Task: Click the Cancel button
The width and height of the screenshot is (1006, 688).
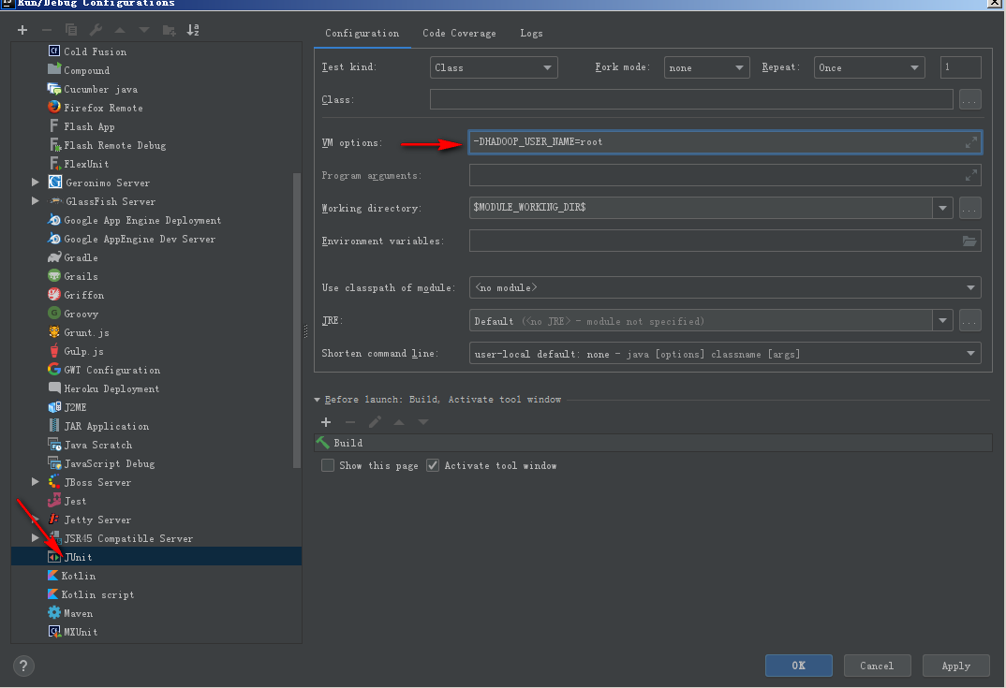Action: pyautogui.click(x=877, y=666)
